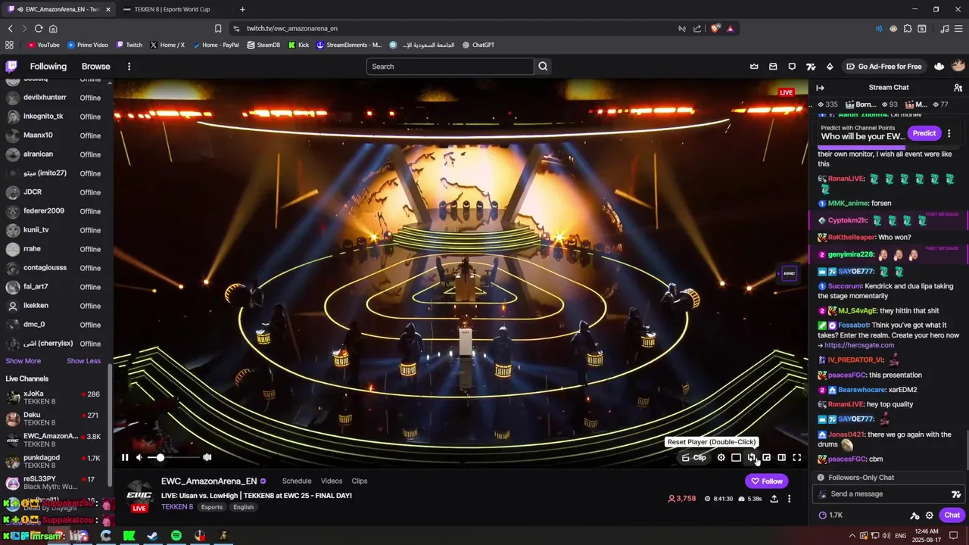The image size is (969, 545).
Task: Open chat settings gear icon
Action: 930,515
